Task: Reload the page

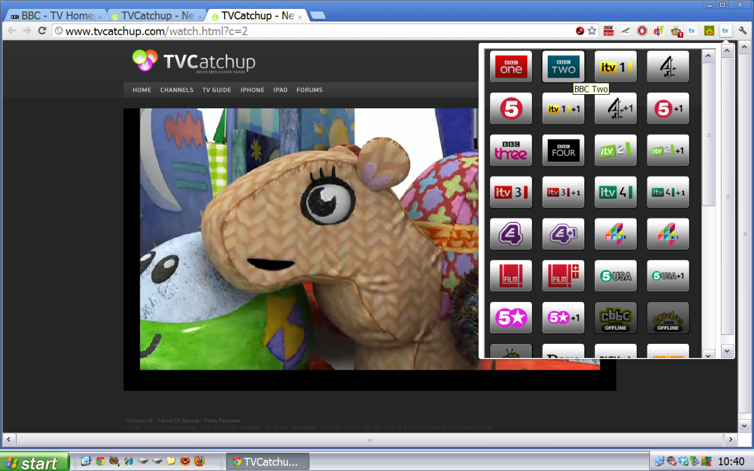Action: (x=42, y=31)
